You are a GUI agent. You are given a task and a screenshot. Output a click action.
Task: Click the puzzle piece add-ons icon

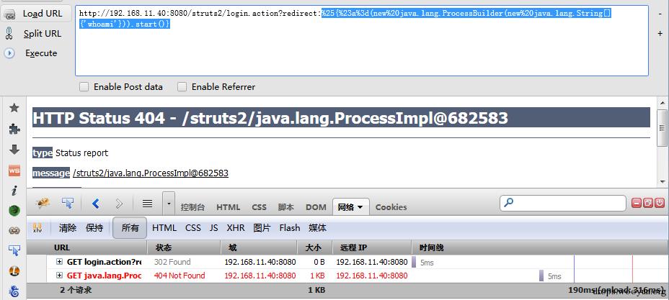(x=14, y=129)
